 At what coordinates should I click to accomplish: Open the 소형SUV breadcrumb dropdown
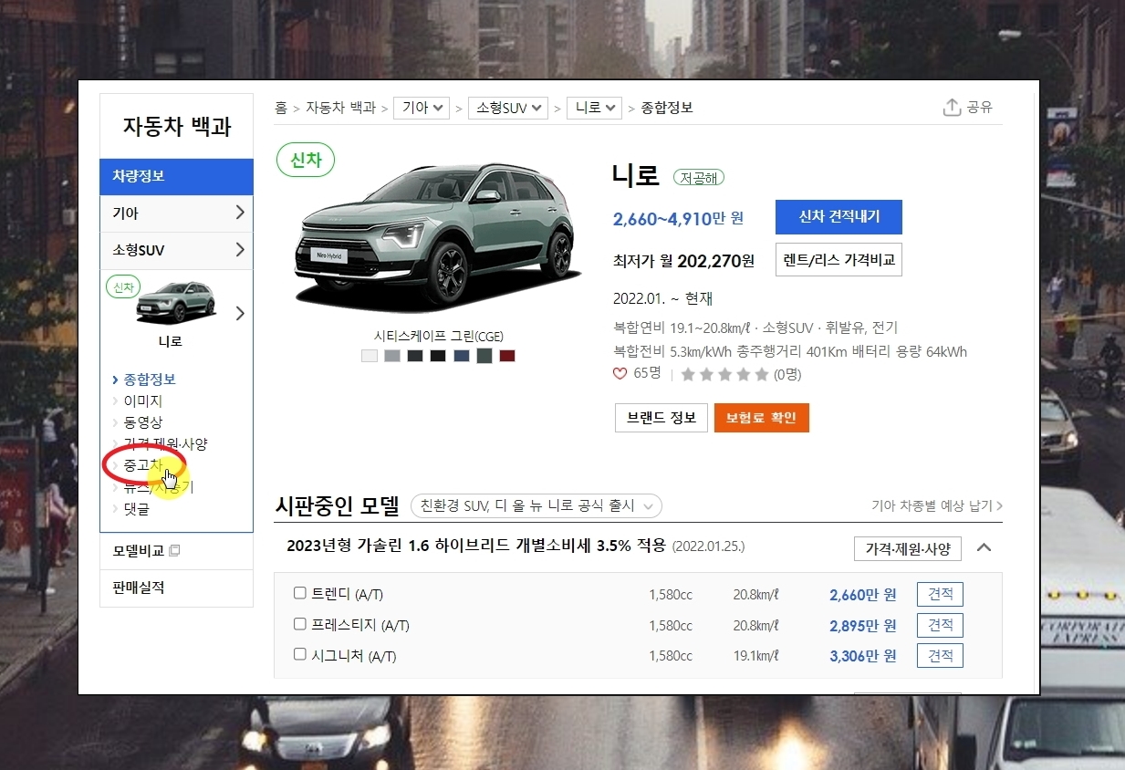pos(508,108)
